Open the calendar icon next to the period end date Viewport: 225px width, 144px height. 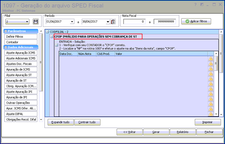(113, 22)
